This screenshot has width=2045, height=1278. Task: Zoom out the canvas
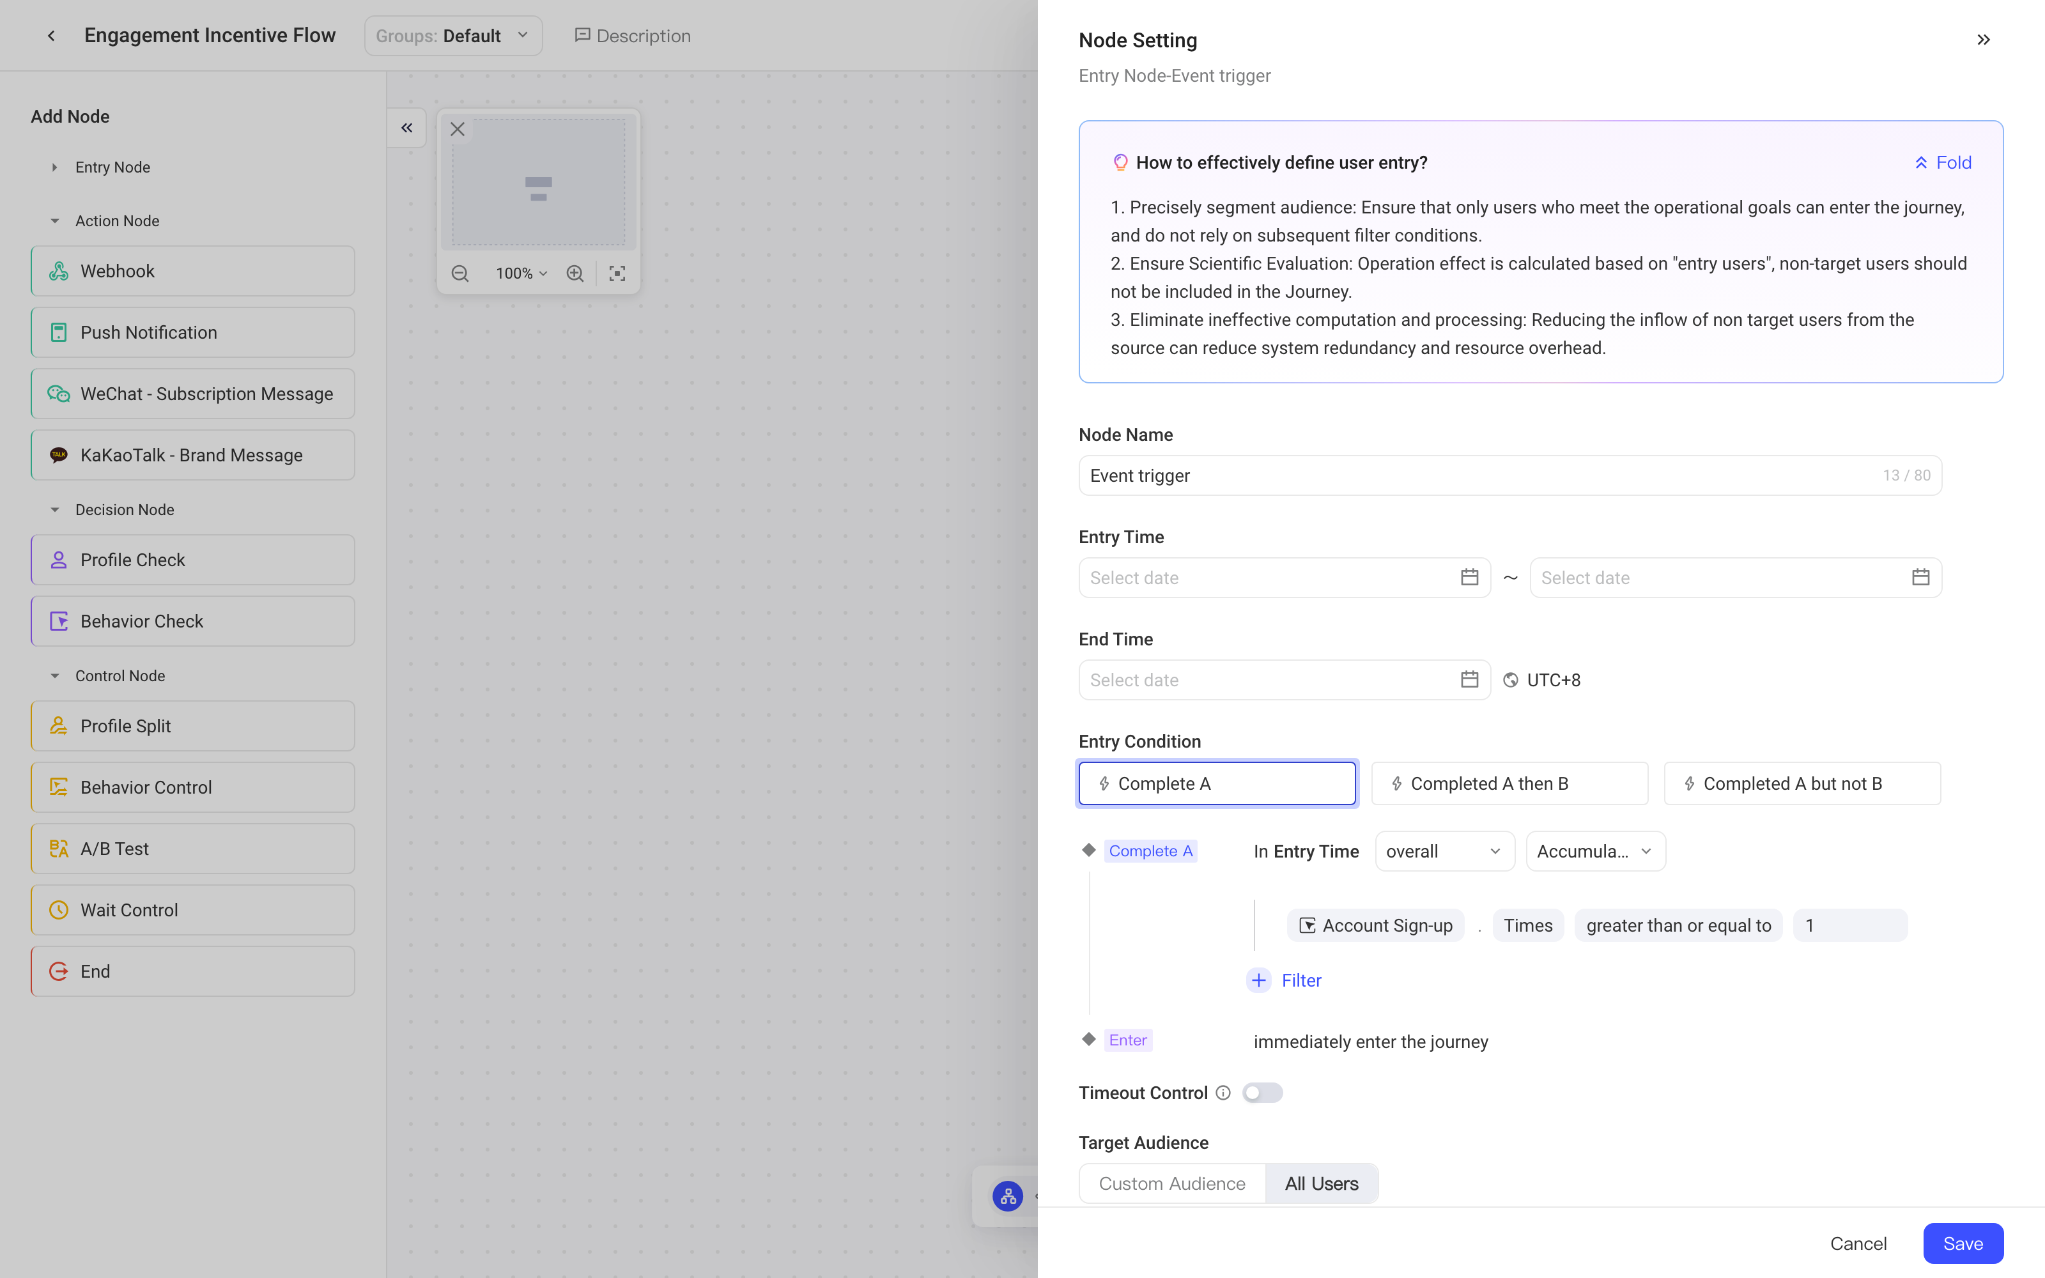coord(459,273)
